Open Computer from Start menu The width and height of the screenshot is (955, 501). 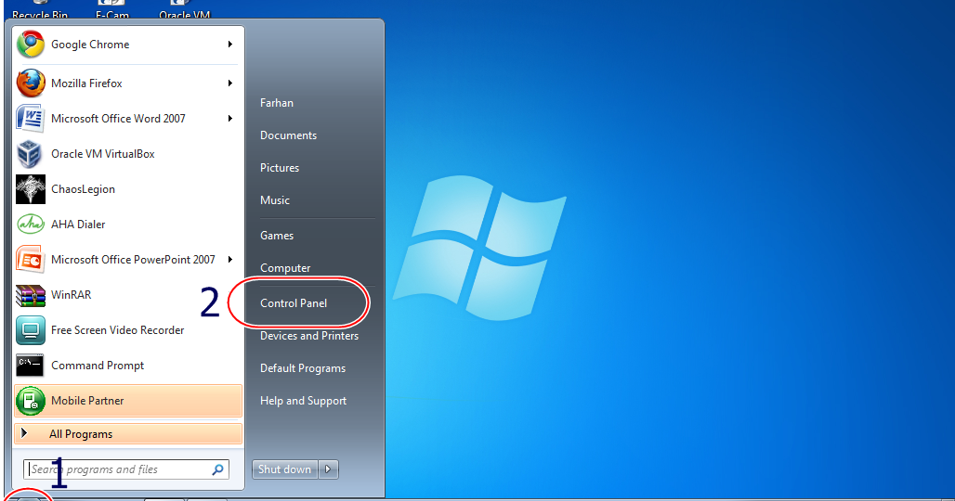tap(285, 267)
